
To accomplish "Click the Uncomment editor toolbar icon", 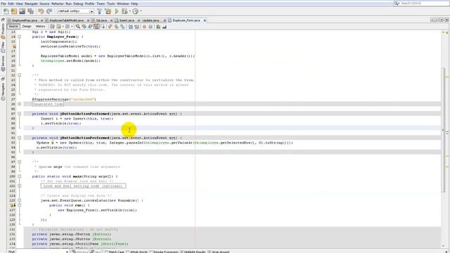I will click(164, 27).
